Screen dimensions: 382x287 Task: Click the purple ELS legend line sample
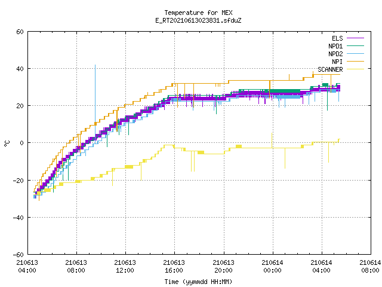(x=355, y=38)
